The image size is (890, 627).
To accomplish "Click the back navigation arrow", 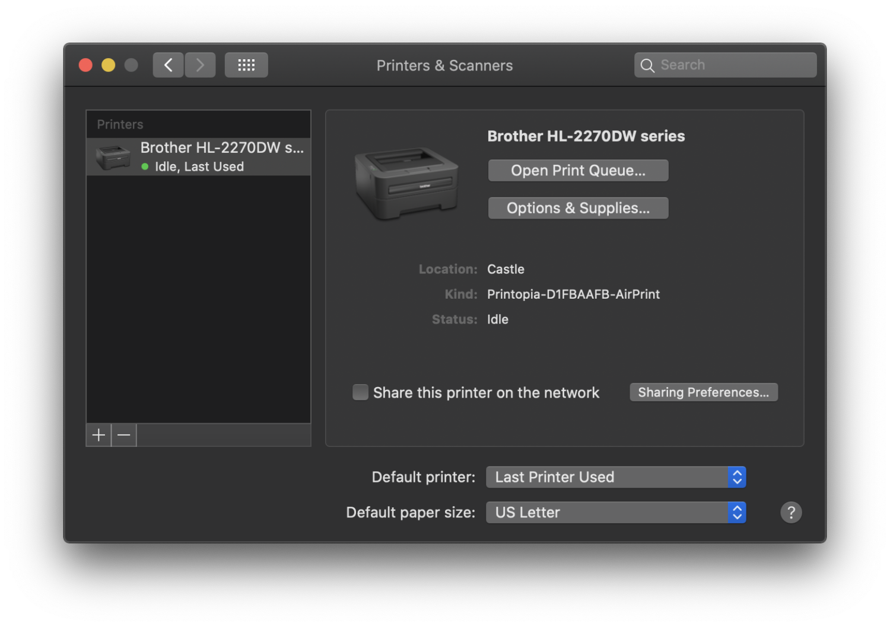I will (168, 65).
